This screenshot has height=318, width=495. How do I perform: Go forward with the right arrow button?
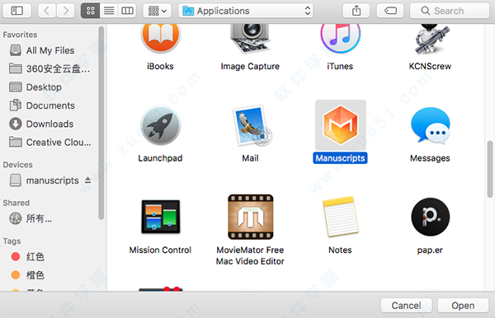(x=66, y=11)
